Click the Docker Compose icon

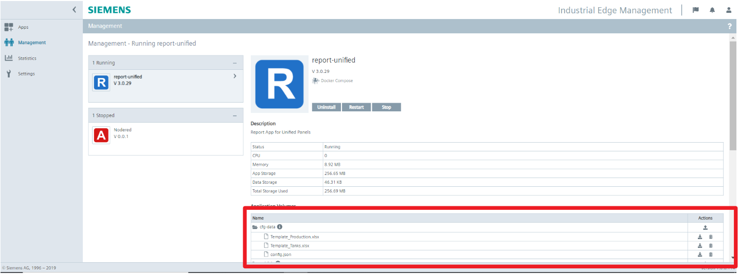316,81
